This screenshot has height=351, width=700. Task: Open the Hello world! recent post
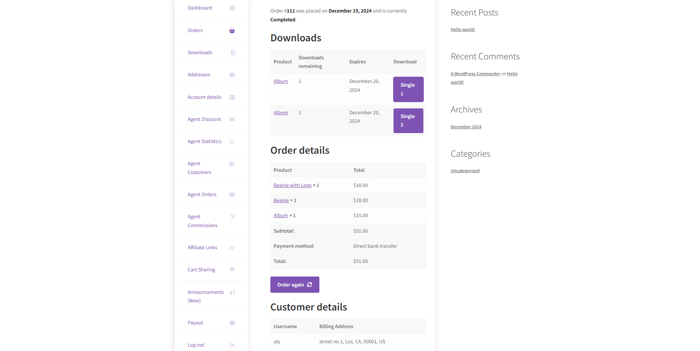pos(463,29)
